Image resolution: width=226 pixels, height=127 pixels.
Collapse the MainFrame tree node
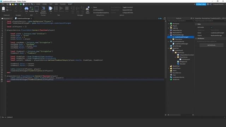coord(173,53)
